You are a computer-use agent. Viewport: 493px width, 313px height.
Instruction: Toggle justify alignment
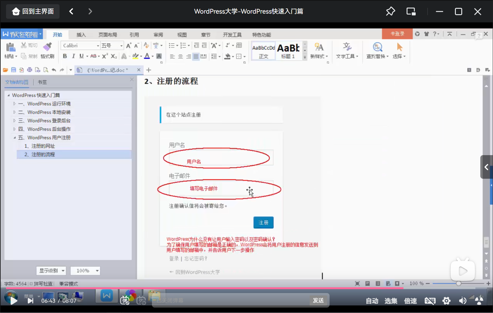click(x=196, y=57)
